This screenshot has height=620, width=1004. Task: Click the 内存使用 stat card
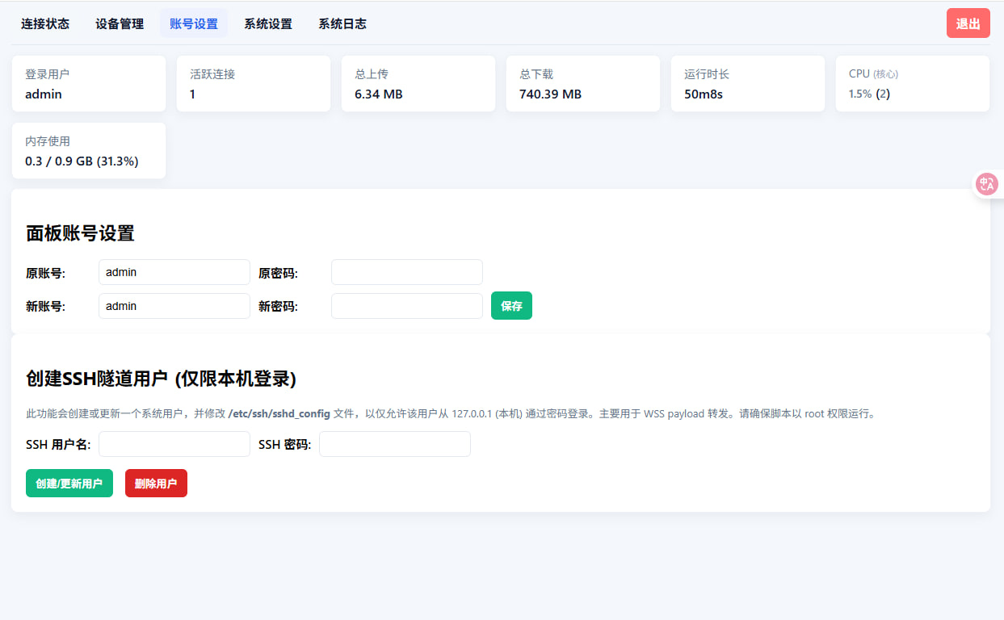(88, 151)
